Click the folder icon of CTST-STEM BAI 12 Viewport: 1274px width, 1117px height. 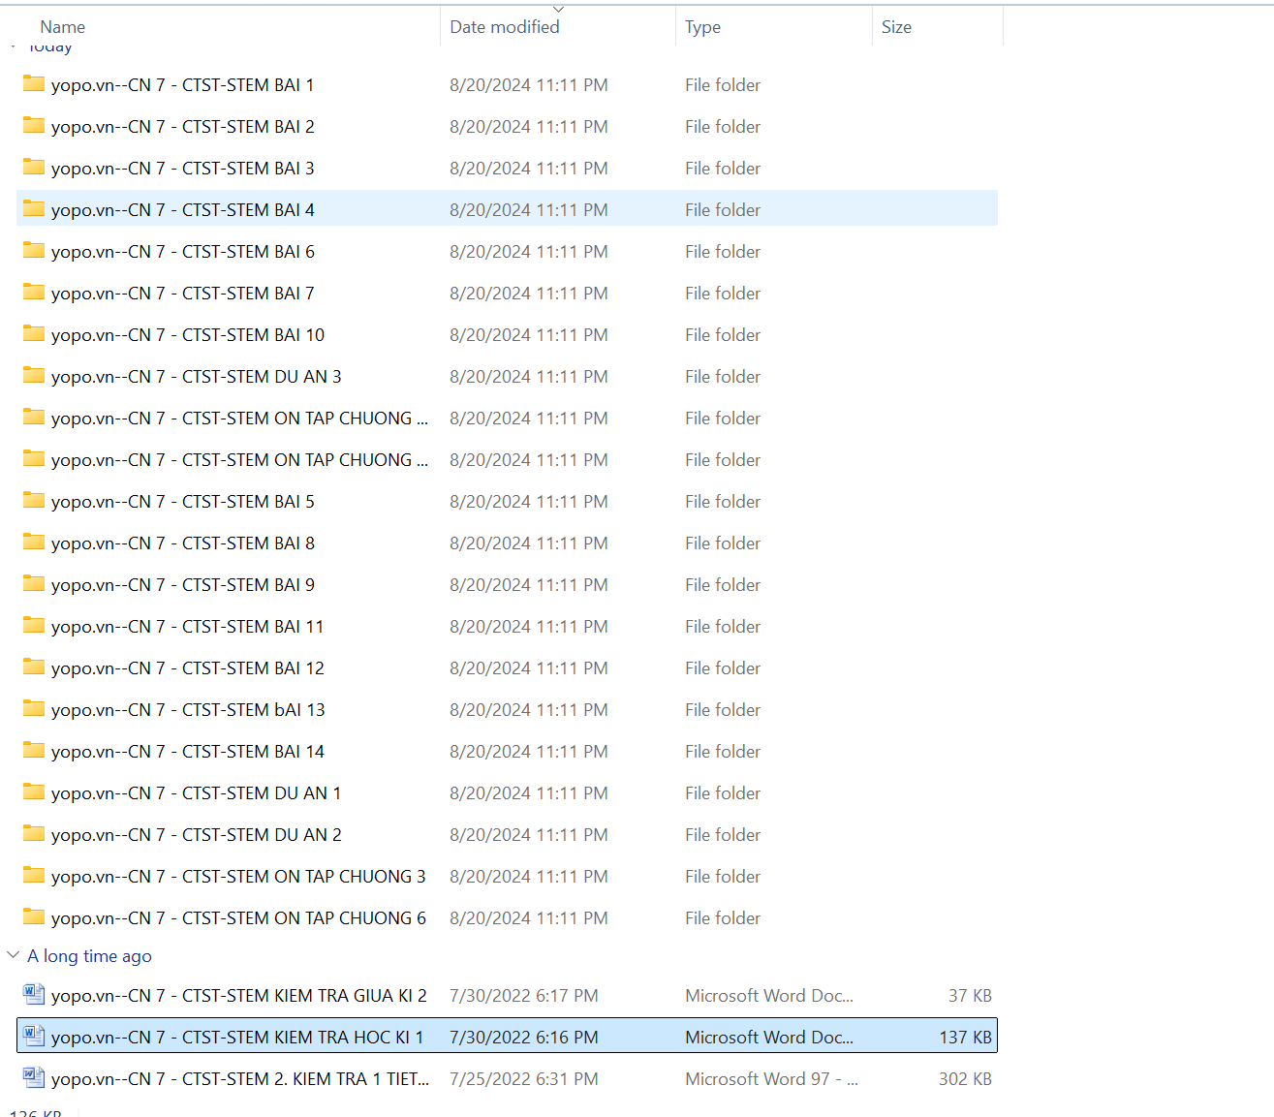click(34, 667)
